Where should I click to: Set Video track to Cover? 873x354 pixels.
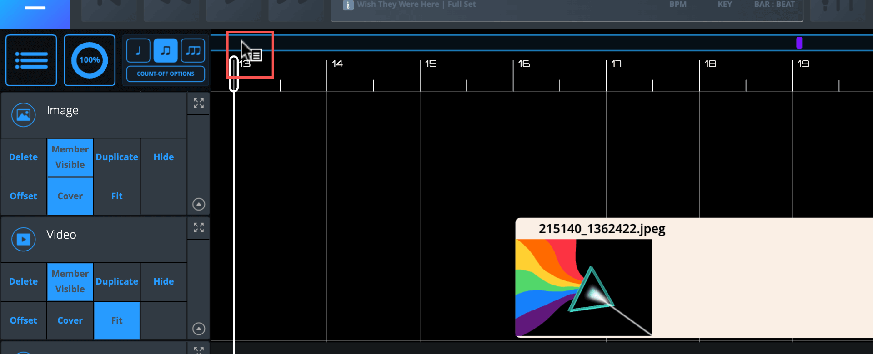point(70,320)
